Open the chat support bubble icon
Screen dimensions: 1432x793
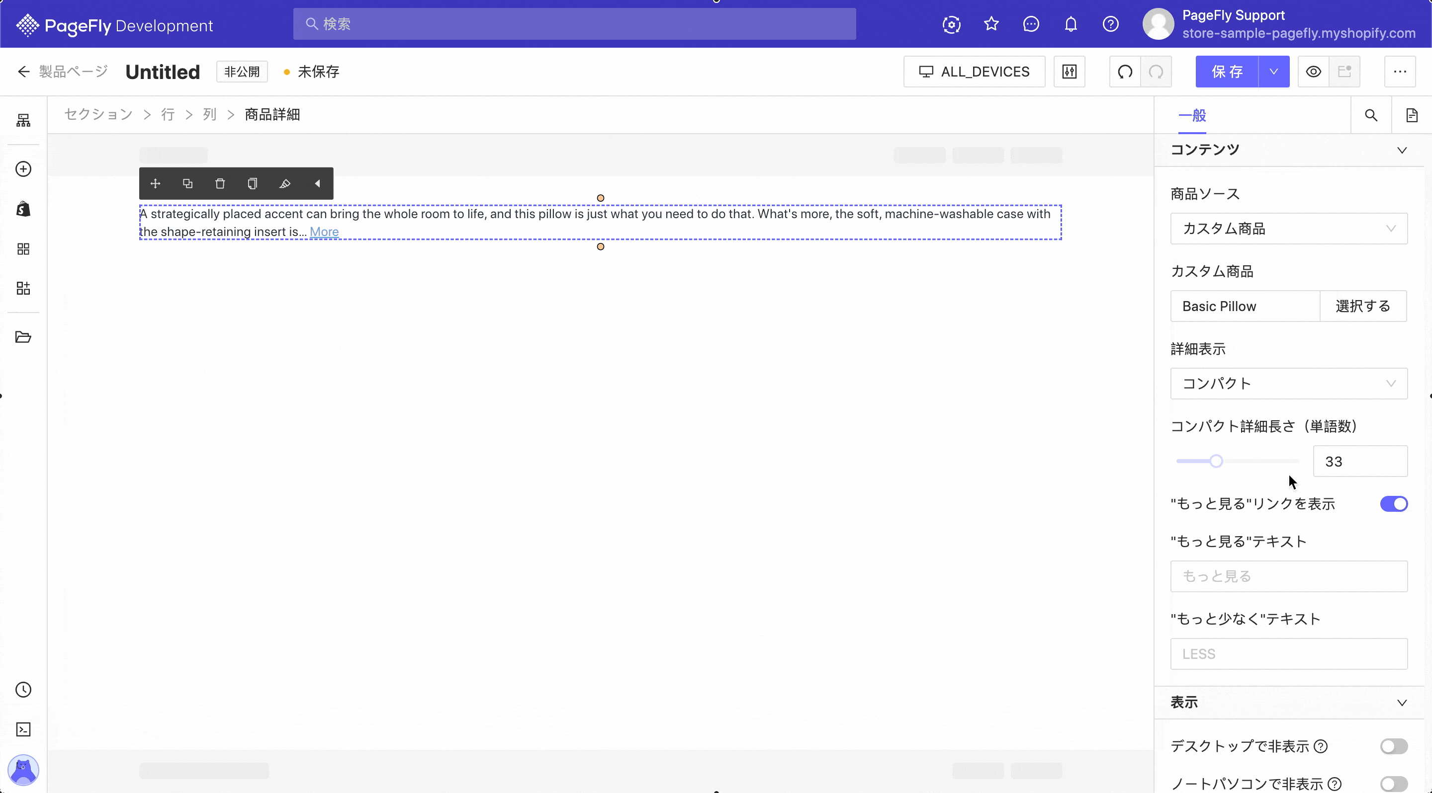click(1031, 24)
